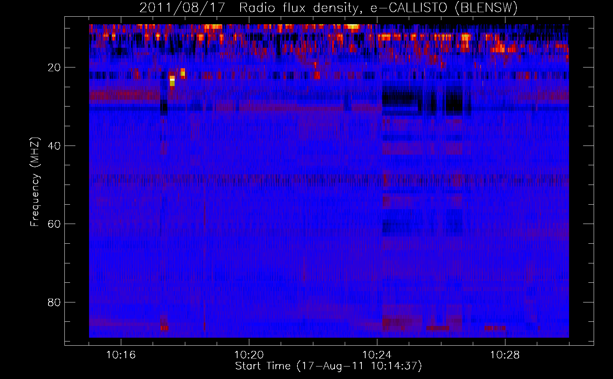Click the '10:24' time tick label
The height and width of the screenshot is (379, 613).
[377, 355]
